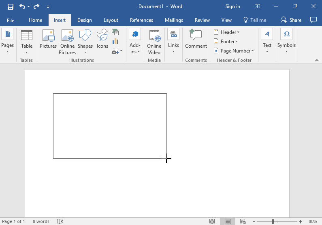Image resolution: width=322 pixels, height=225 pixels.
Task: Click the Share button
Action: (291, 20)
